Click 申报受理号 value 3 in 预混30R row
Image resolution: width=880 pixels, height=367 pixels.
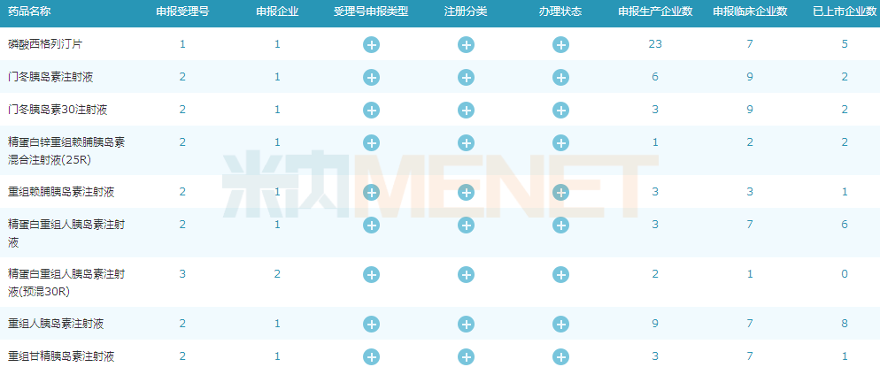[182, 274]
